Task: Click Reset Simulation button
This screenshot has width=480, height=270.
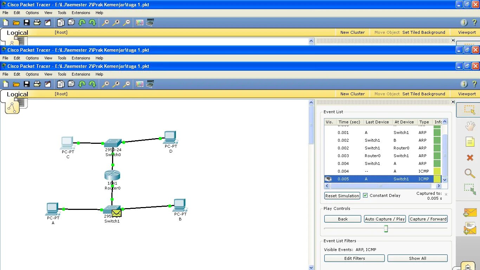Action: pos(342,196)
